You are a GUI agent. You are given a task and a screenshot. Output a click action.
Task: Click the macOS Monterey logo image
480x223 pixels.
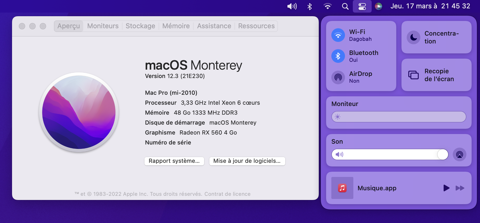point(79,112)
